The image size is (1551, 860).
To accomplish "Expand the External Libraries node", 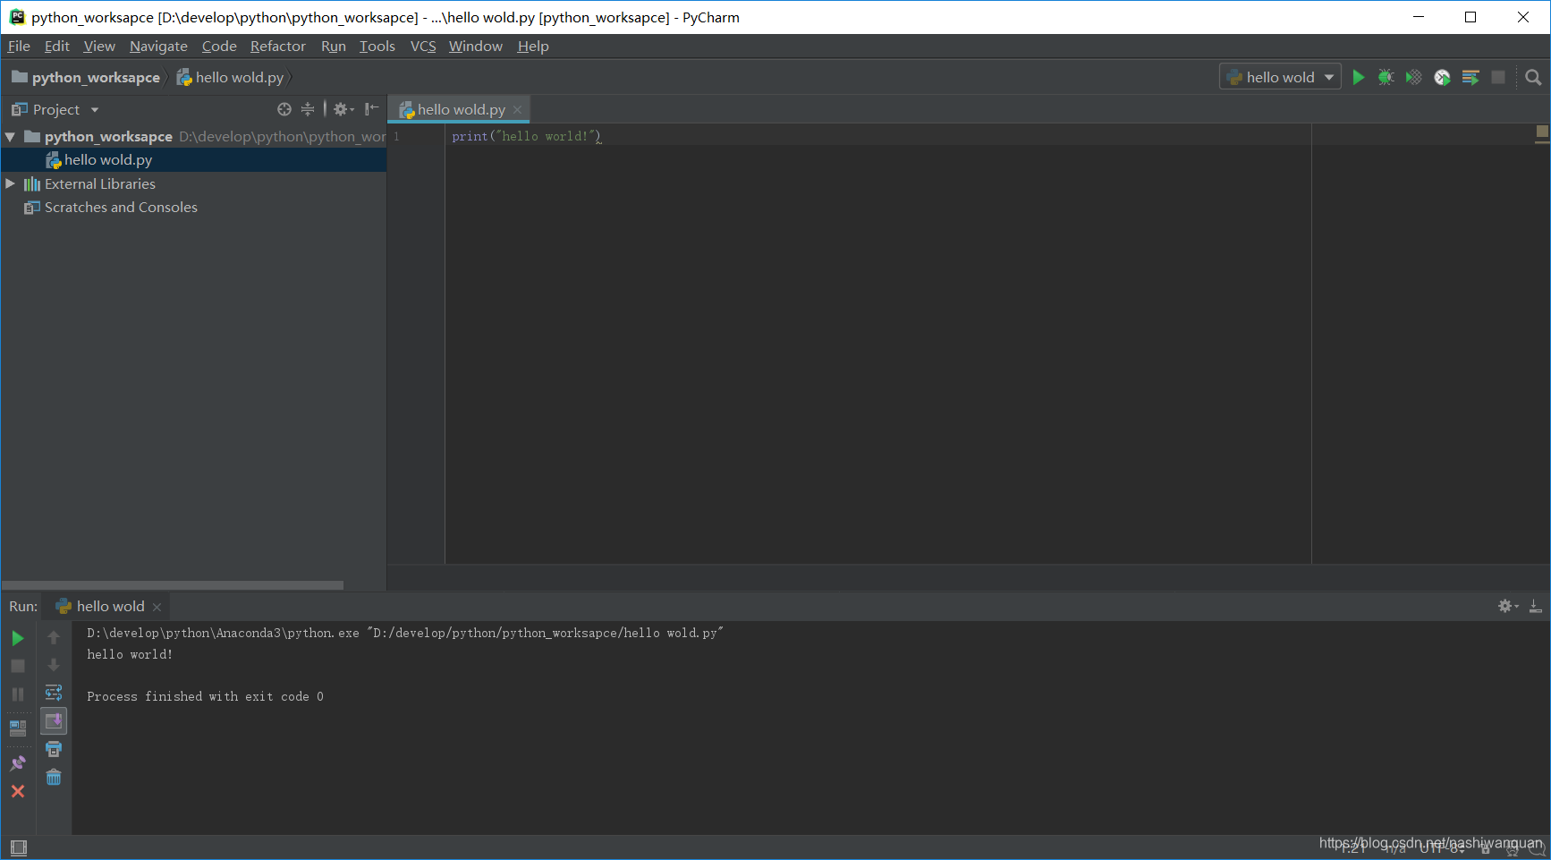I will (x=11, y=183).
